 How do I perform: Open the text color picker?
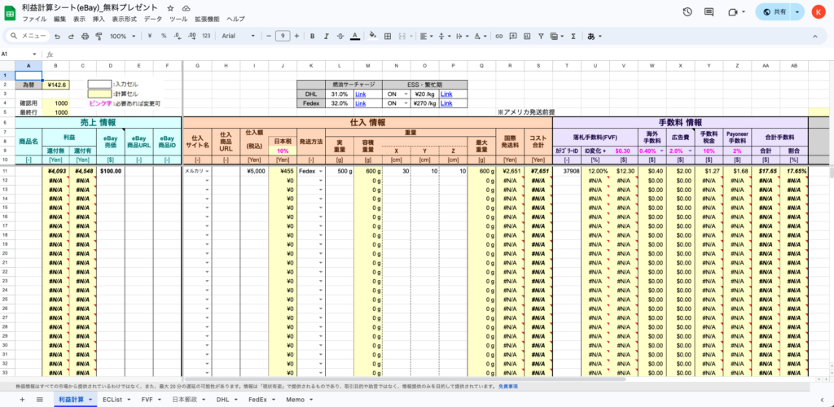[355, 36]
